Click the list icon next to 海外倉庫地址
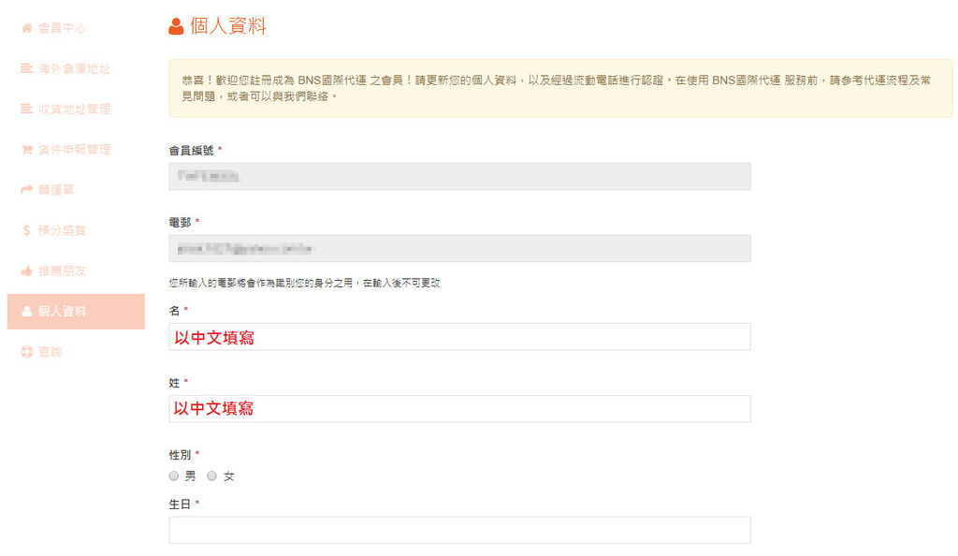This screenshot has width=958, height=556. pos(26,69)
